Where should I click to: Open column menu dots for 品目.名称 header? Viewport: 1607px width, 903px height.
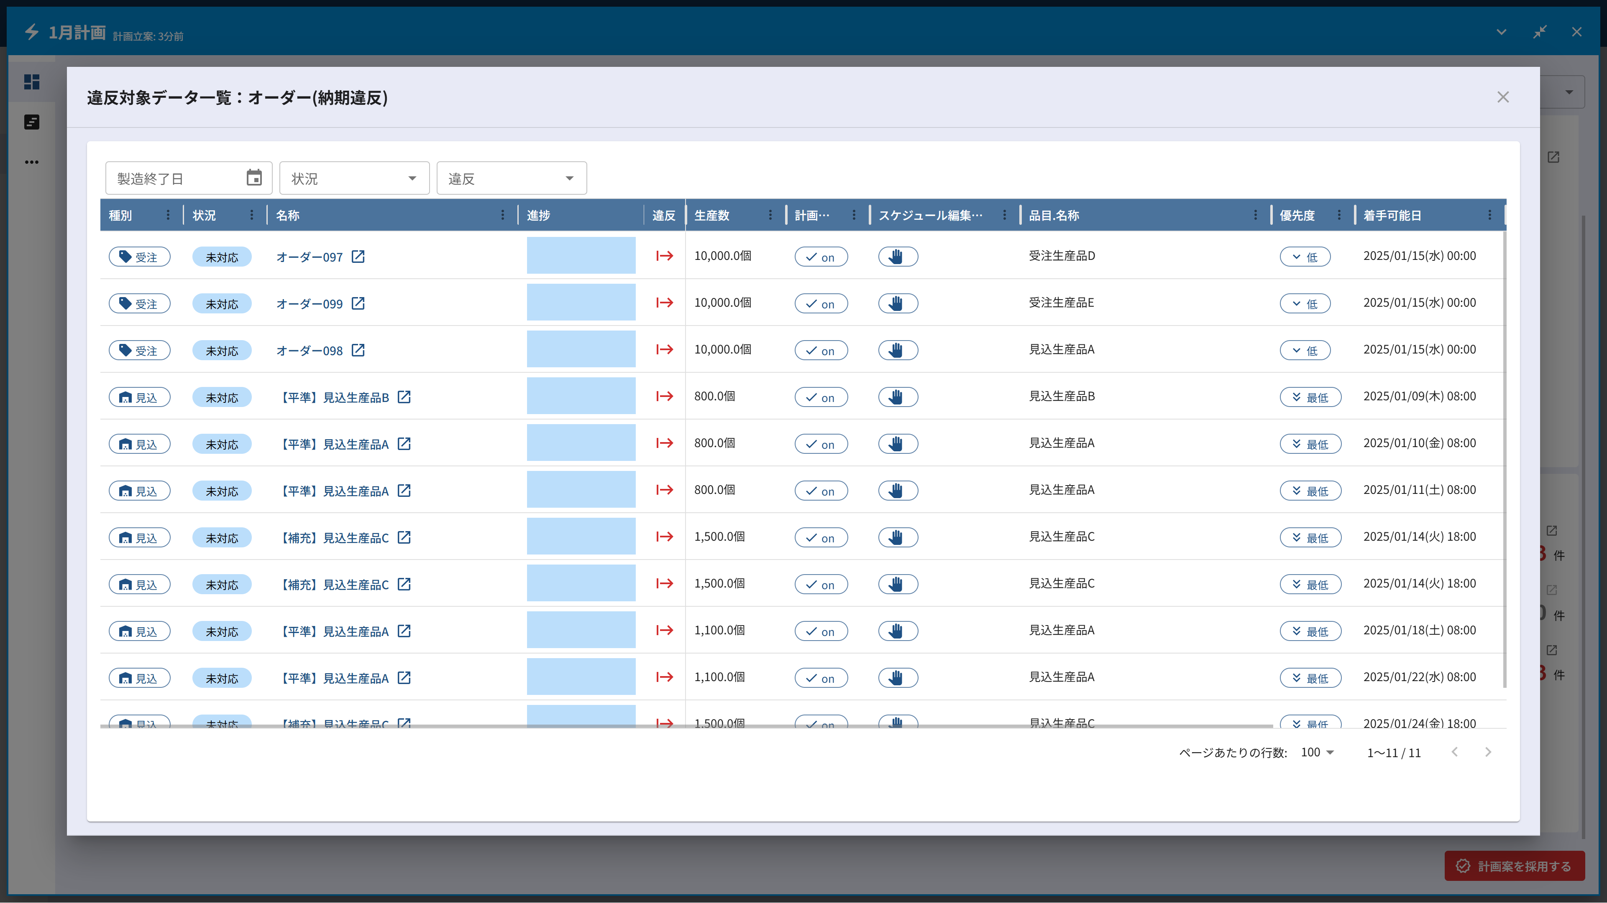(1255, 215)
